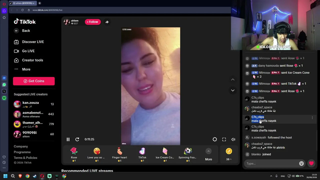This screenshot has width=320, height=180.
Task: Refresh the live stream player
Action: point(77,139)
